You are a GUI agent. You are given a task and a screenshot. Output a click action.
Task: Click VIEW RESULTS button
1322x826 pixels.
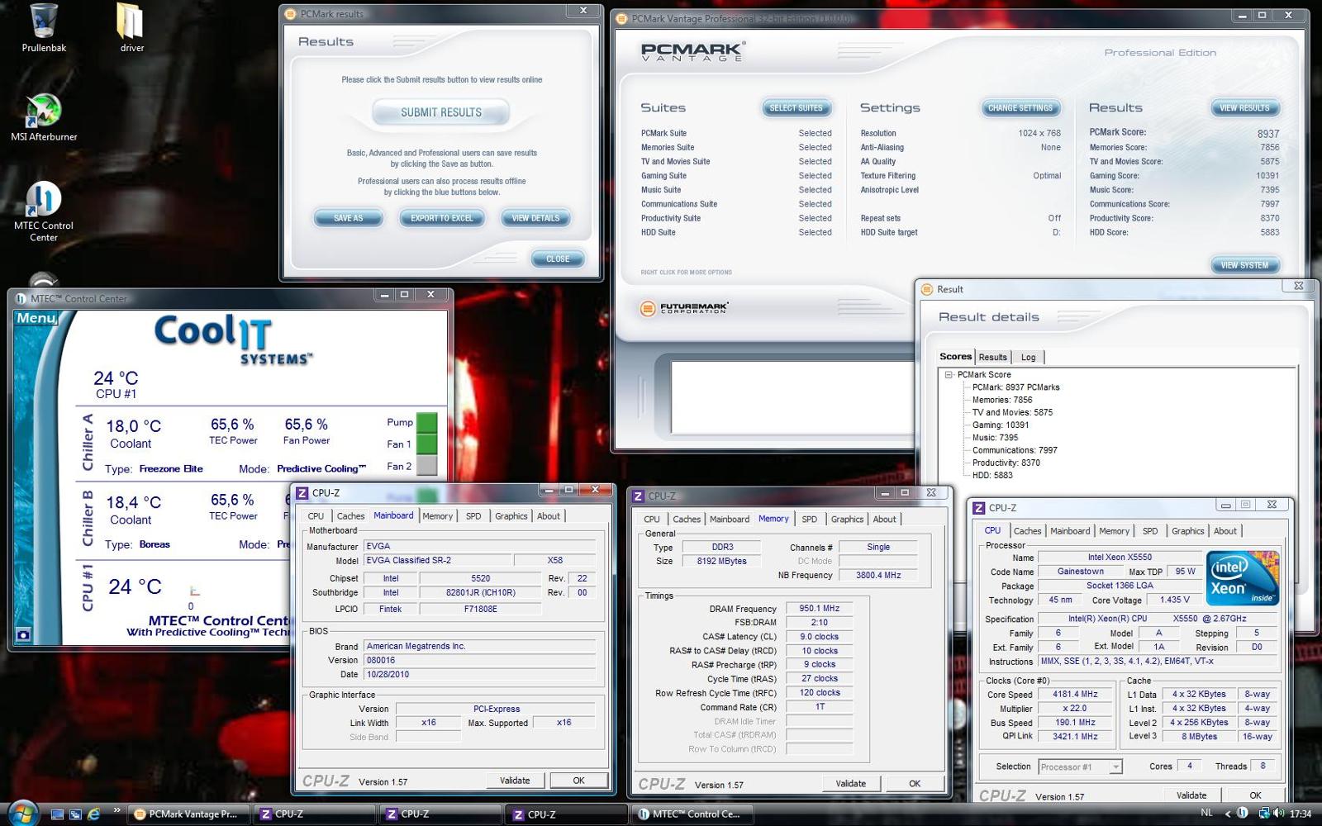(1244, 108)
